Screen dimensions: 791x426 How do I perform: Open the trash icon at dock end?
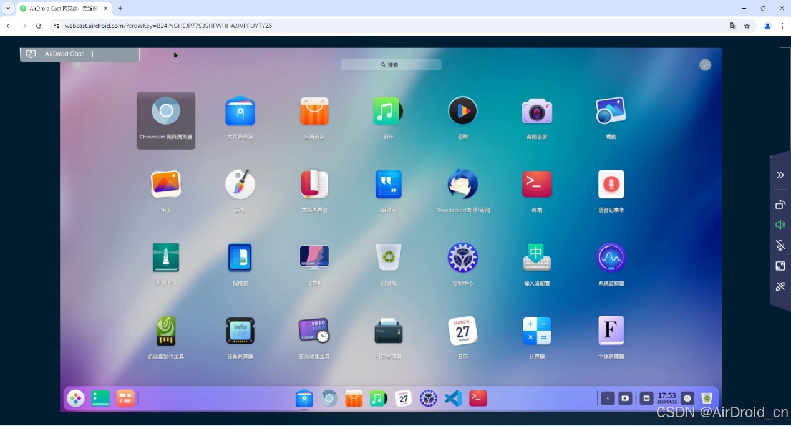click(707, 399)
